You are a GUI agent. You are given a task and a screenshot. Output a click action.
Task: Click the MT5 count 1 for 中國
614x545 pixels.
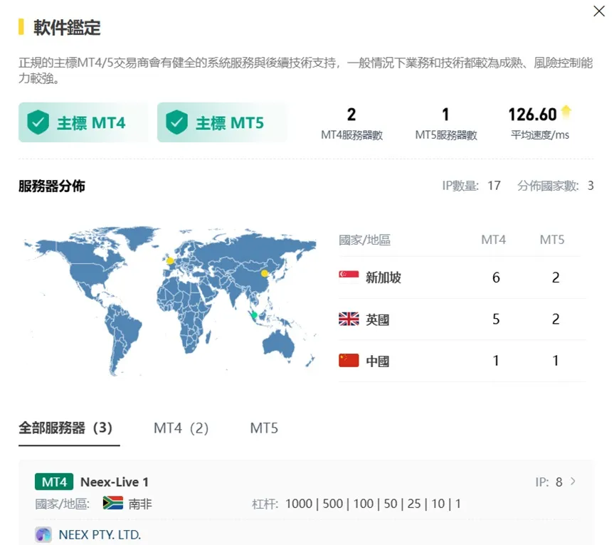555,360
